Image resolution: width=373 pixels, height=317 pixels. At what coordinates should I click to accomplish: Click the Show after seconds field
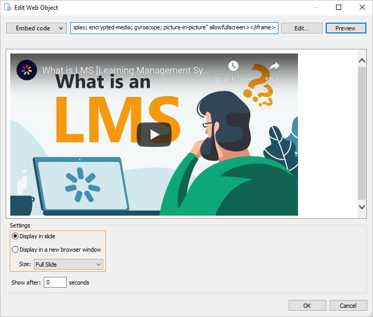pyautogui.click(x=55, y=283)
